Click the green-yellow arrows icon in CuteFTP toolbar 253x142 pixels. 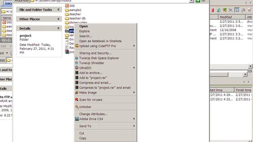point(225,10)
